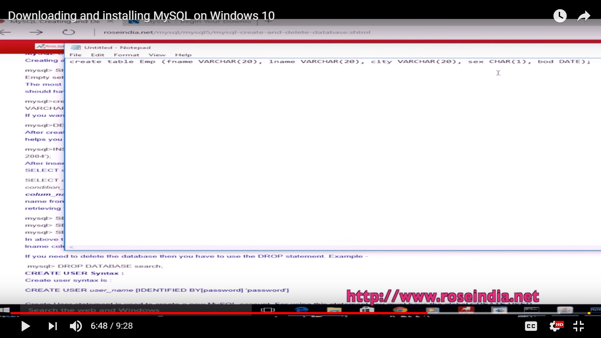Image resolution: width=601 pixels, height=338 pixels.
Task: Open Notepad Help menu
Action: [183, 55]
